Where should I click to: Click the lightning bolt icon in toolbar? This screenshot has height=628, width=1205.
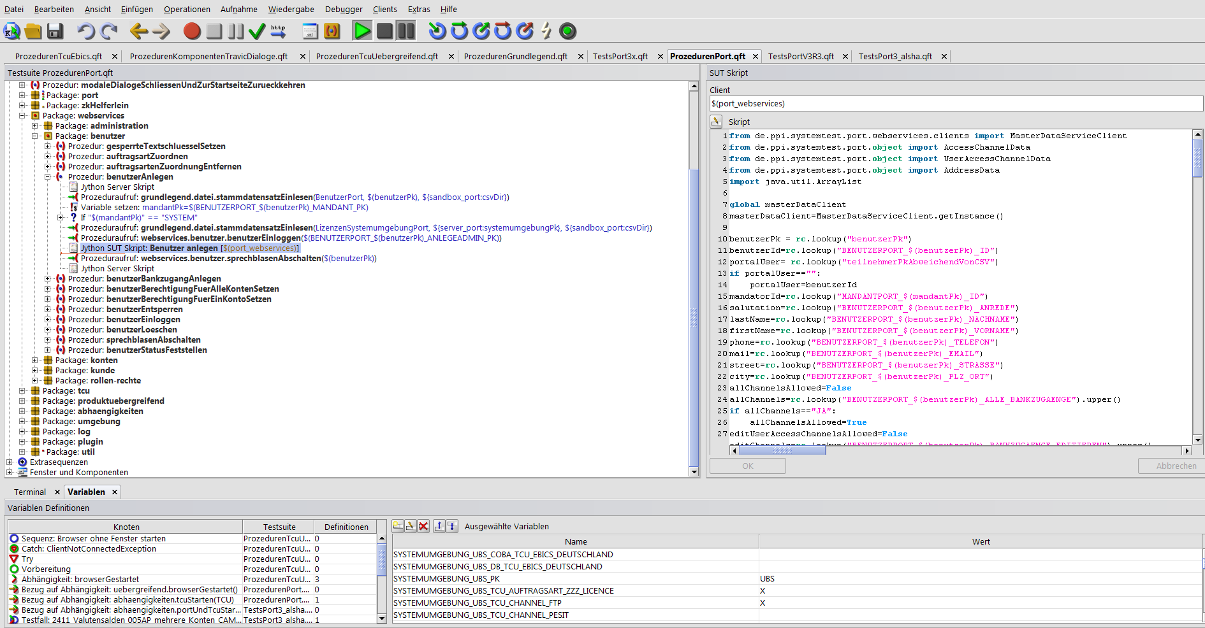tap(546, 31)
